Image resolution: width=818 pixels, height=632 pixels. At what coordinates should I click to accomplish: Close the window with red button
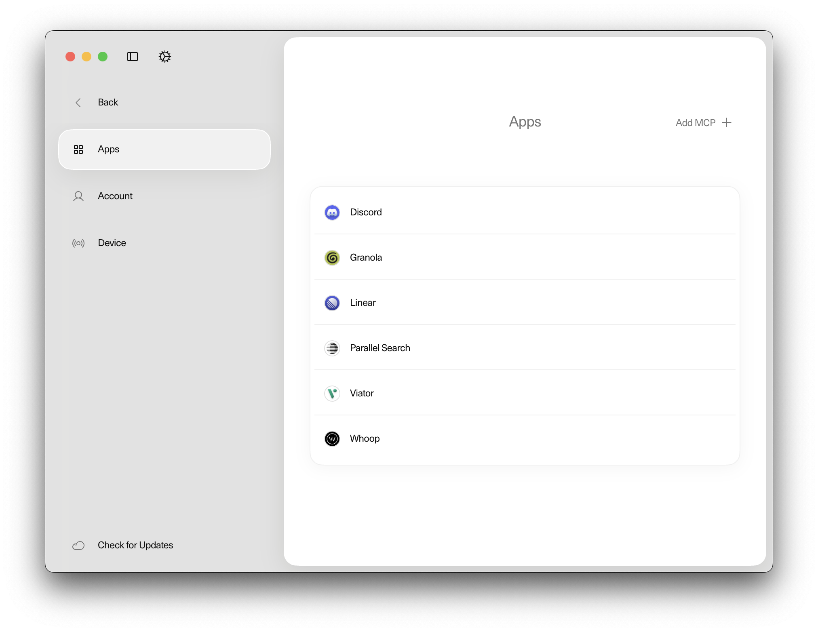click(70, 57)
